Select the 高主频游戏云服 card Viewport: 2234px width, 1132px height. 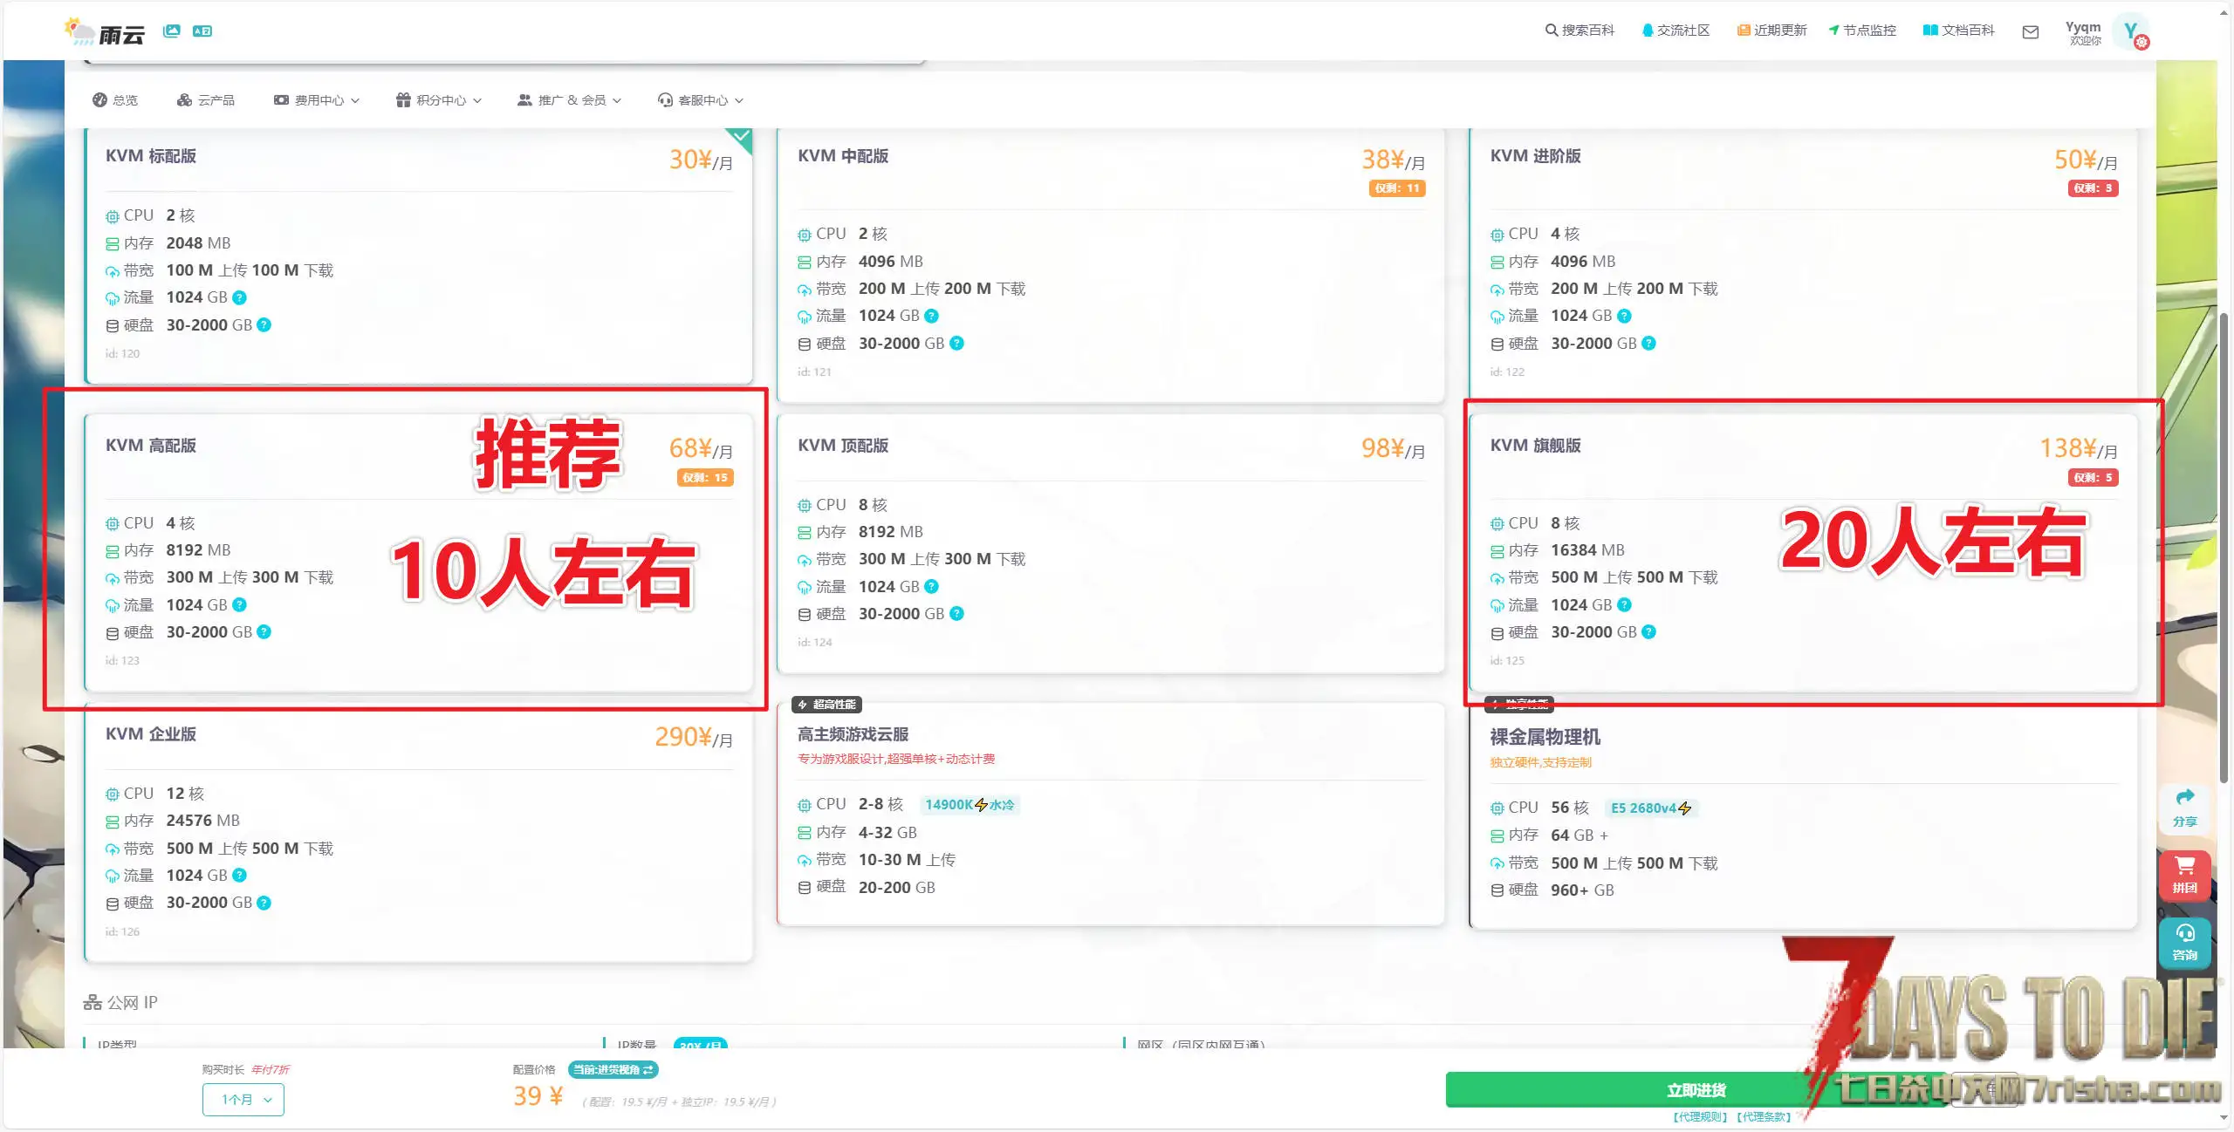click(x=1111, y=814)
